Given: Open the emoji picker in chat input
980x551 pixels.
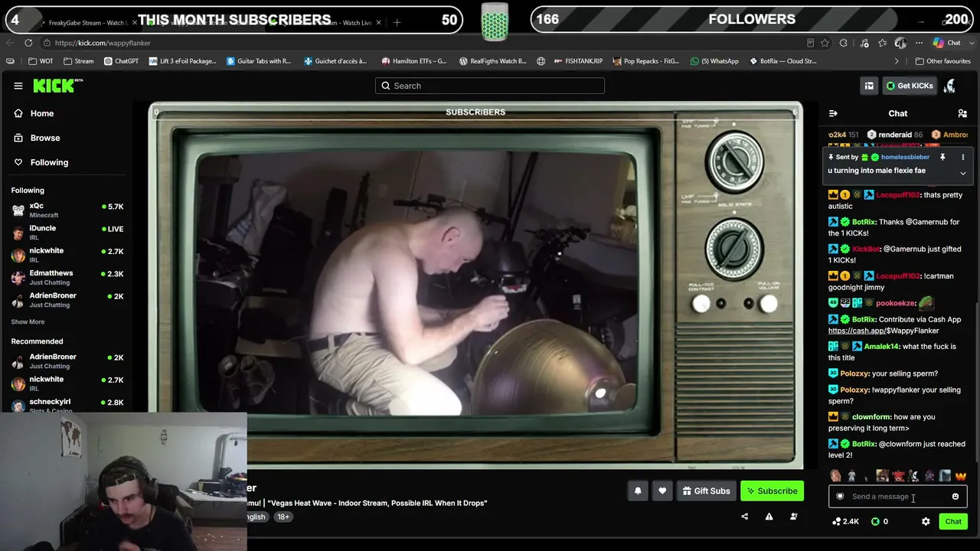Looking at the screenshot, I should point(955,497).
